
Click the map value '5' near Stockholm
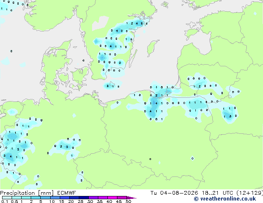141,24
